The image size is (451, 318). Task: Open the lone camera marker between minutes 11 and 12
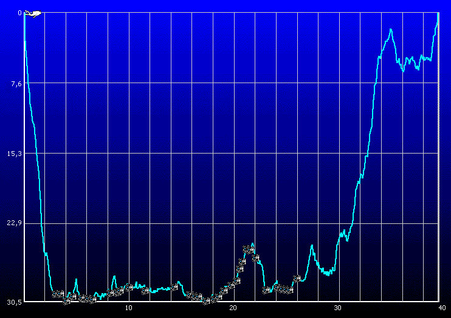pyautogui.click(x=145, y=291)
